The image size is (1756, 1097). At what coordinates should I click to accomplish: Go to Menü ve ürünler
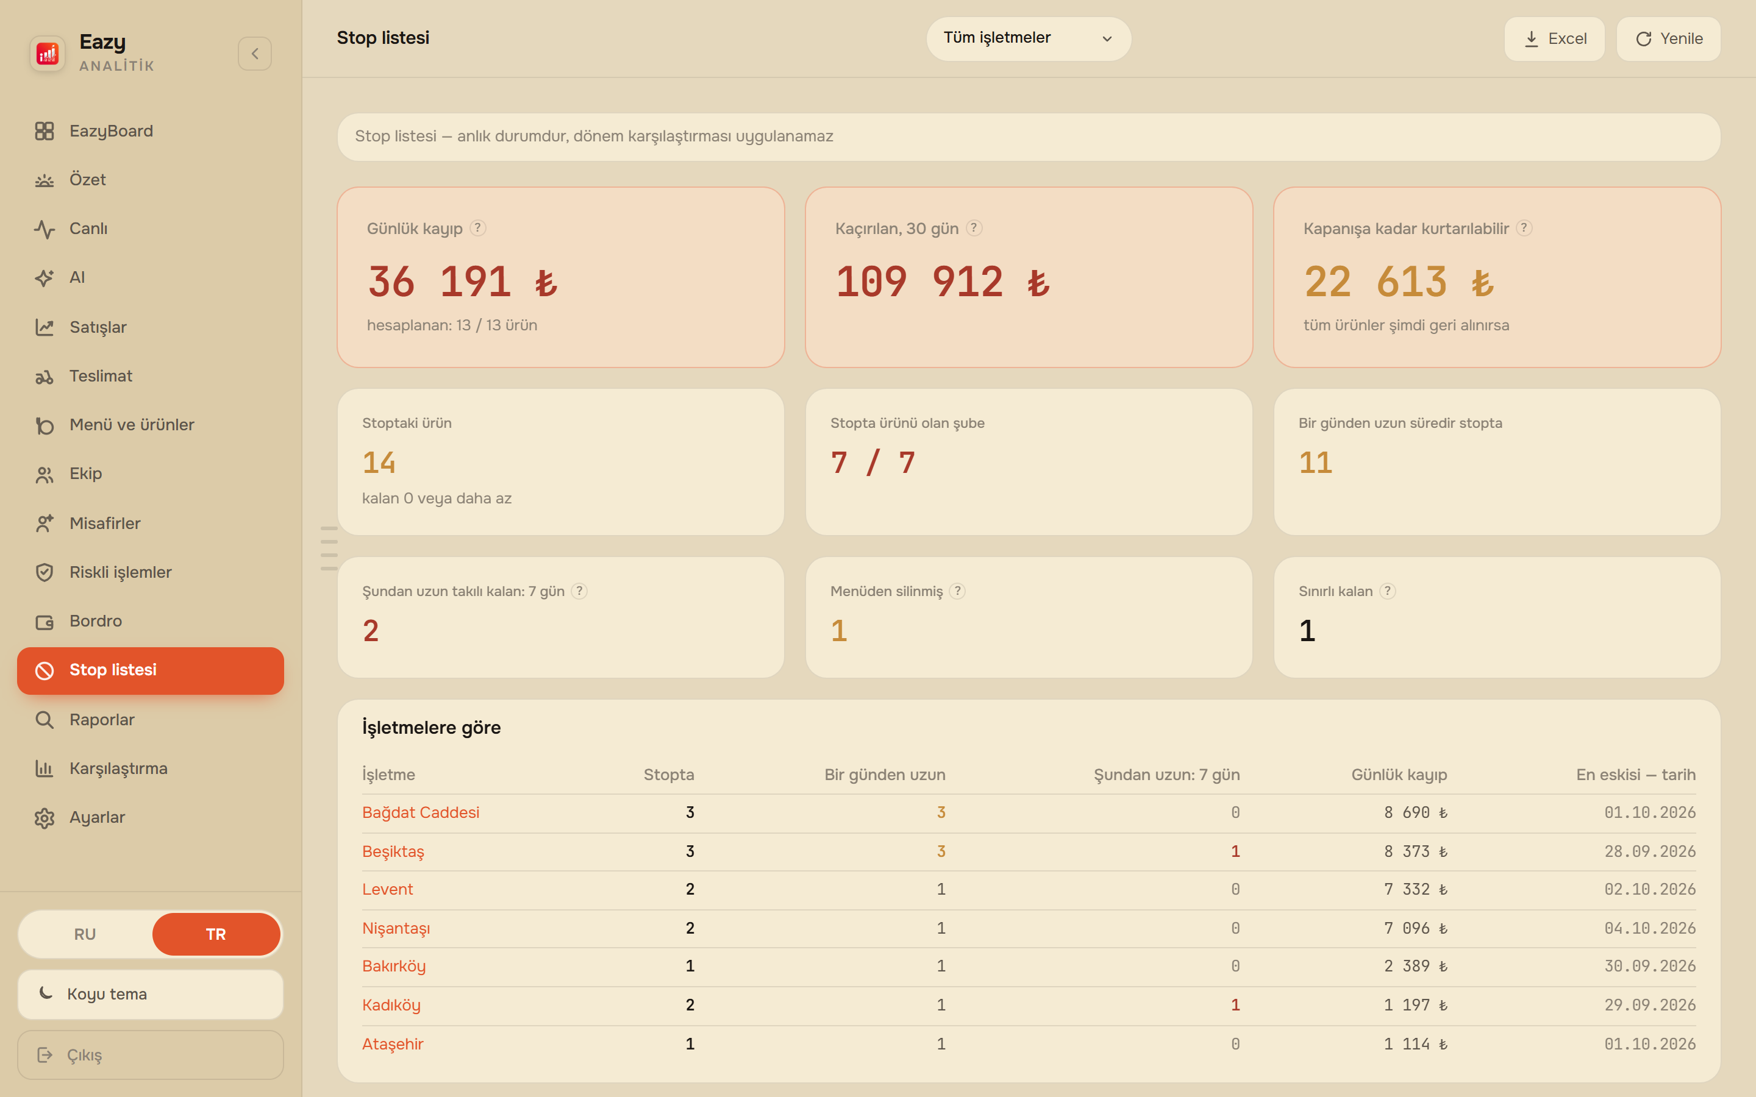pos(150,424)
